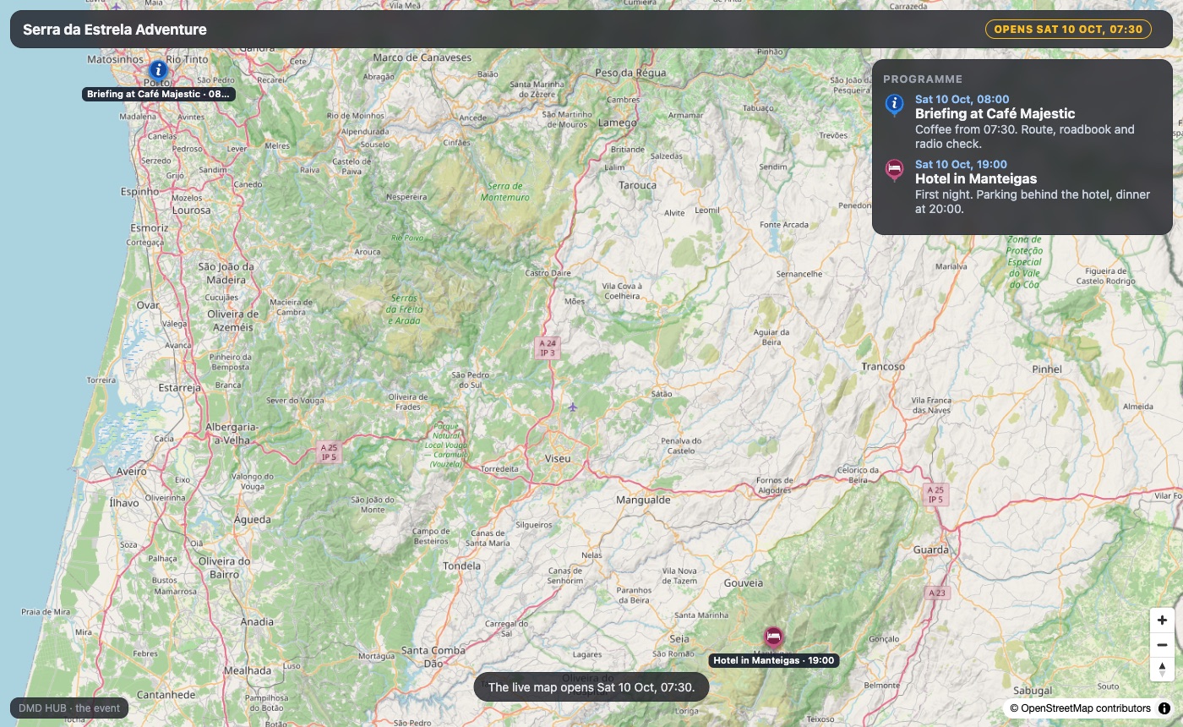Click the Trancoso town label on map
1183x727 pixels.
click(x=883, y=367)
